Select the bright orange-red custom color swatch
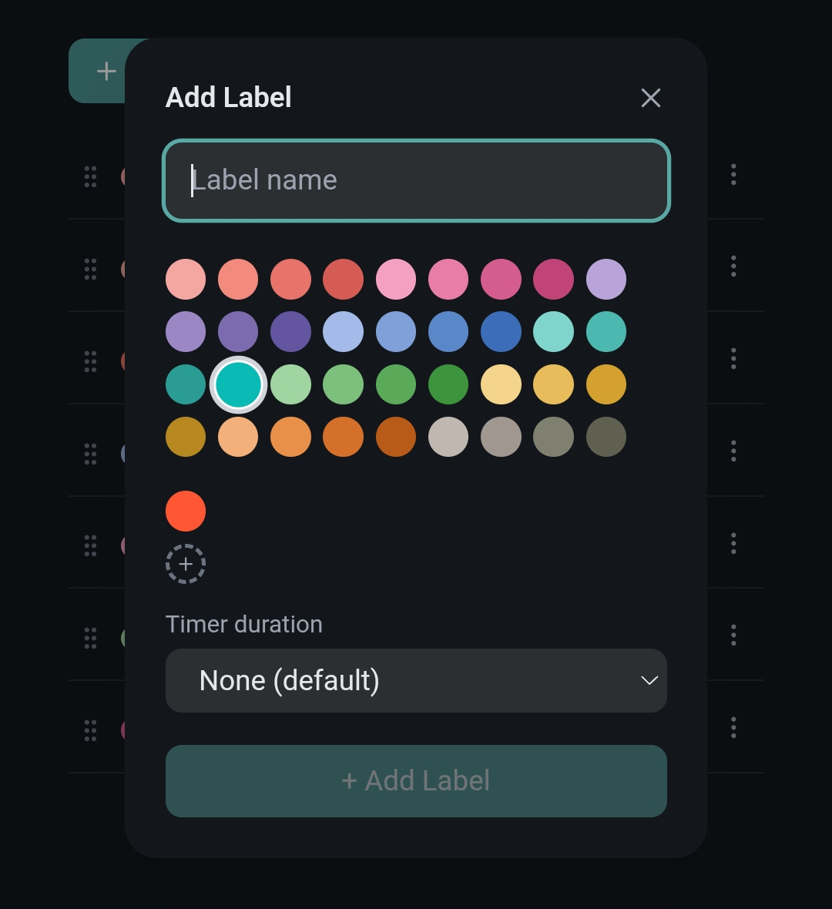 pyautogui.click(x=186, y=511)
